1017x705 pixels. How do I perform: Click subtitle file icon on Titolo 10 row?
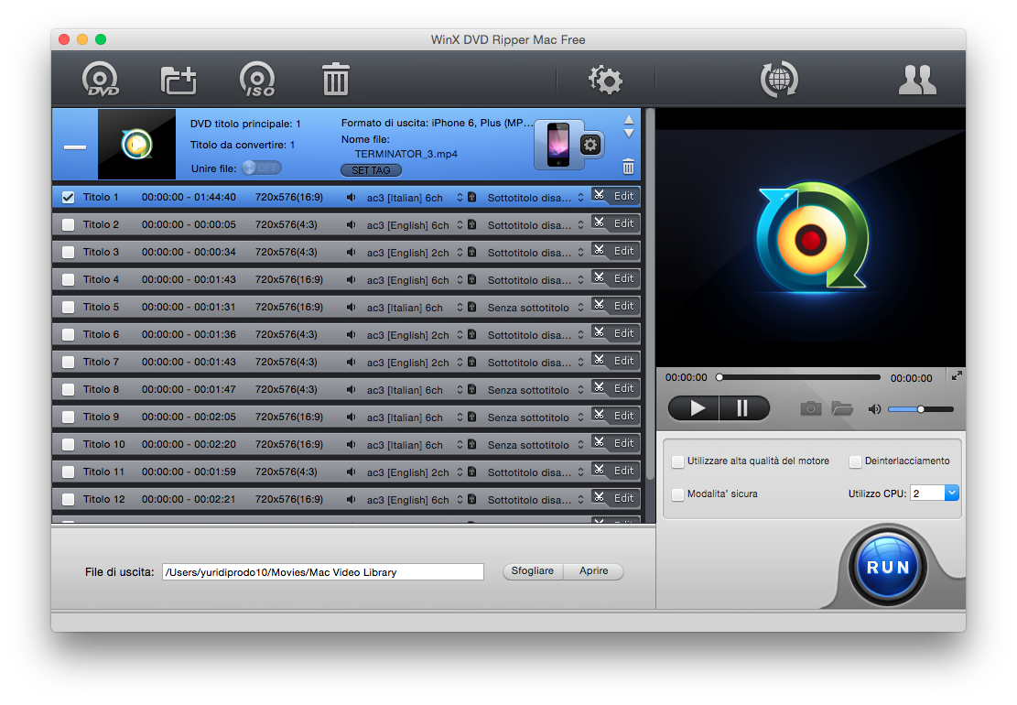[x=471, y=444]
